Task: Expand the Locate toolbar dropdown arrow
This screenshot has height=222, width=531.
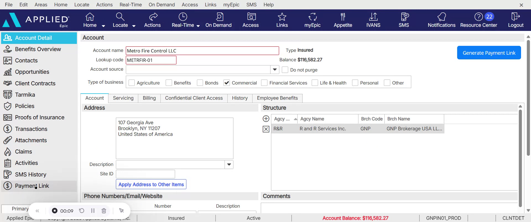Action: [134, 26]
